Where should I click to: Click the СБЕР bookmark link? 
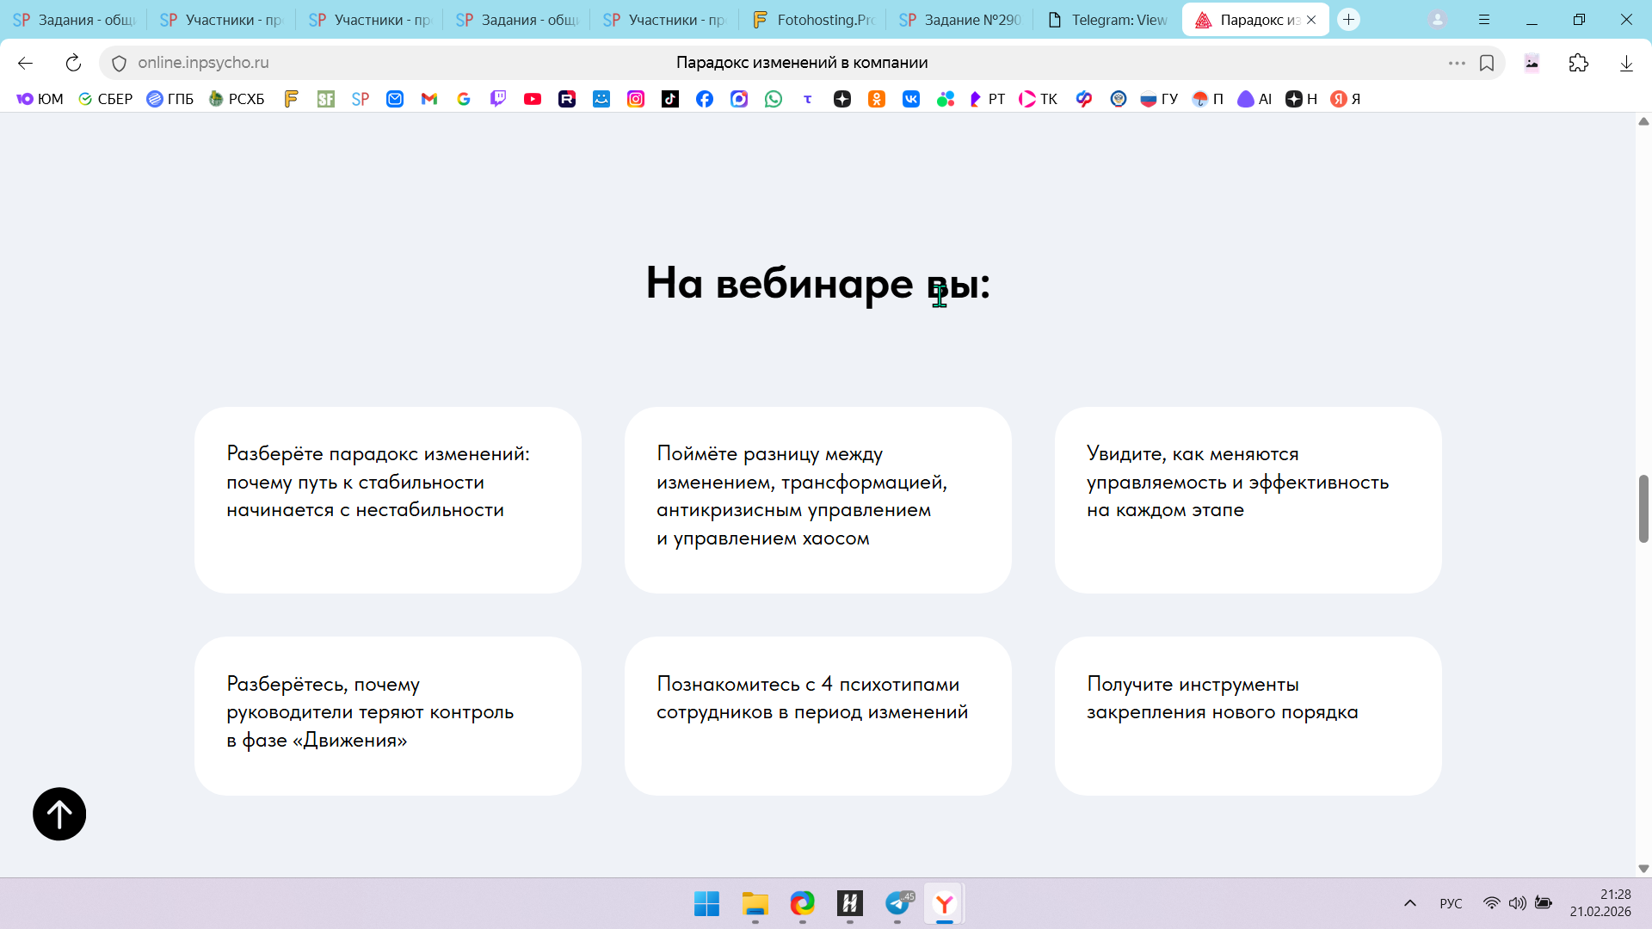tap(105, 99)
